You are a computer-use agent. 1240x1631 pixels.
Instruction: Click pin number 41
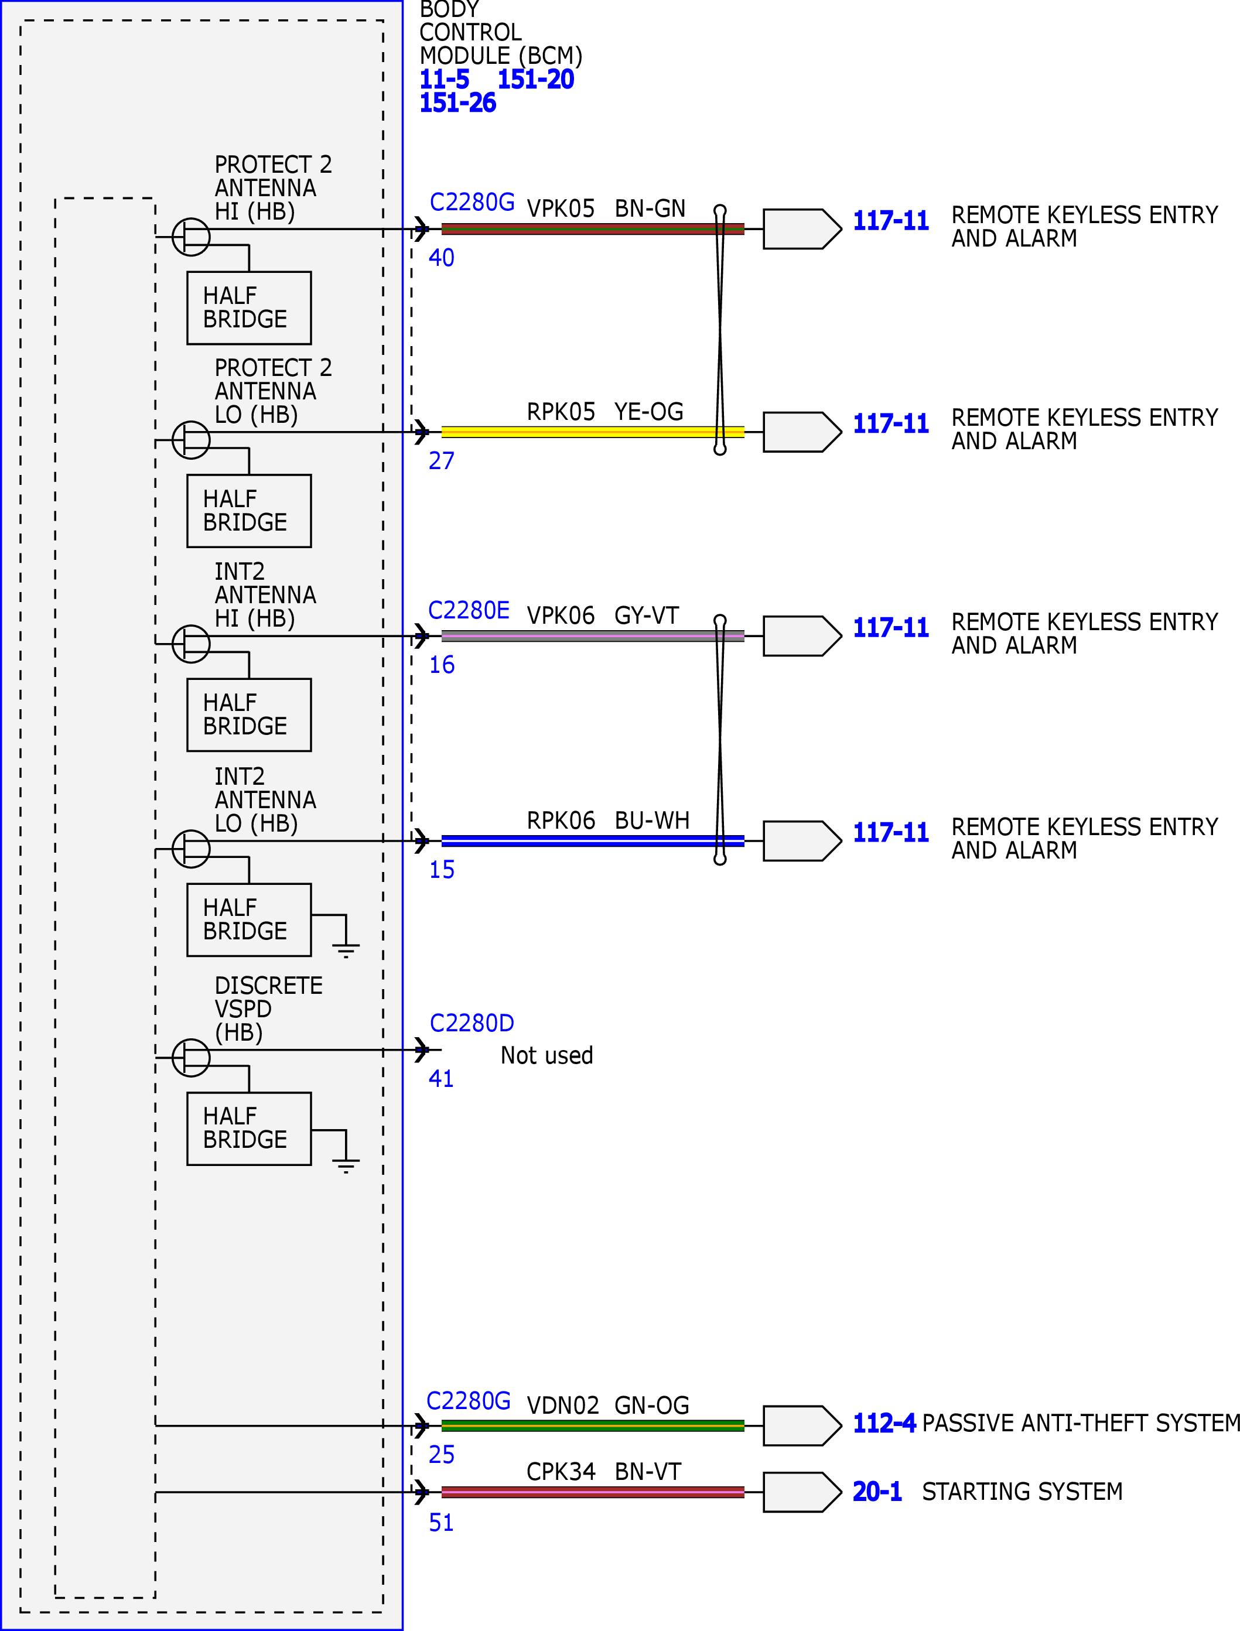(x=442, y=1078)
